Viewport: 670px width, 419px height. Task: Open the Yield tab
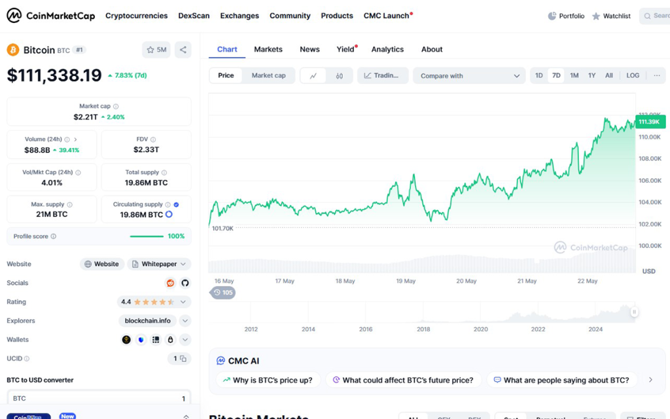click(x=346, y=49)
